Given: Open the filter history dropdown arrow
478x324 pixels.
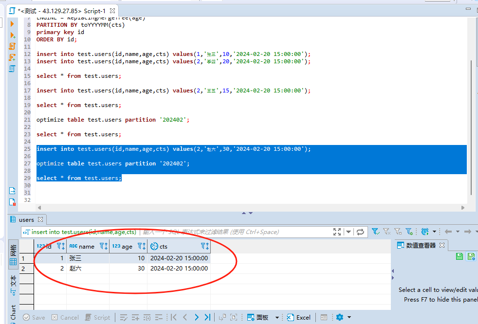Looking at the screenshot, I should tap(348, 232).
